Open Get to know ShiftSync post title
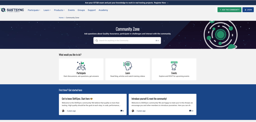 coord(77,99)
